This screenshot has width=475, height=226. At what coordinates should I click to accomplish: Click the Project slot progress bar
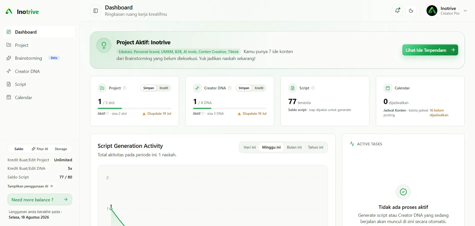point(134,108)
